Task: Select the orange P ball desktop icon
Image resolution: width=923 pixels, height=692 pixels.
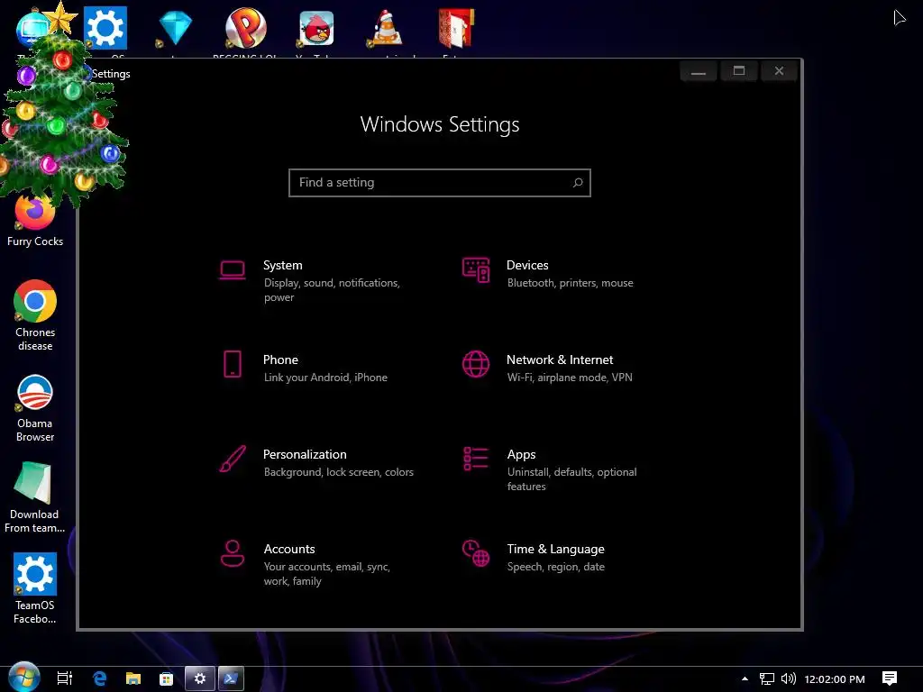Action: [245, 28]
